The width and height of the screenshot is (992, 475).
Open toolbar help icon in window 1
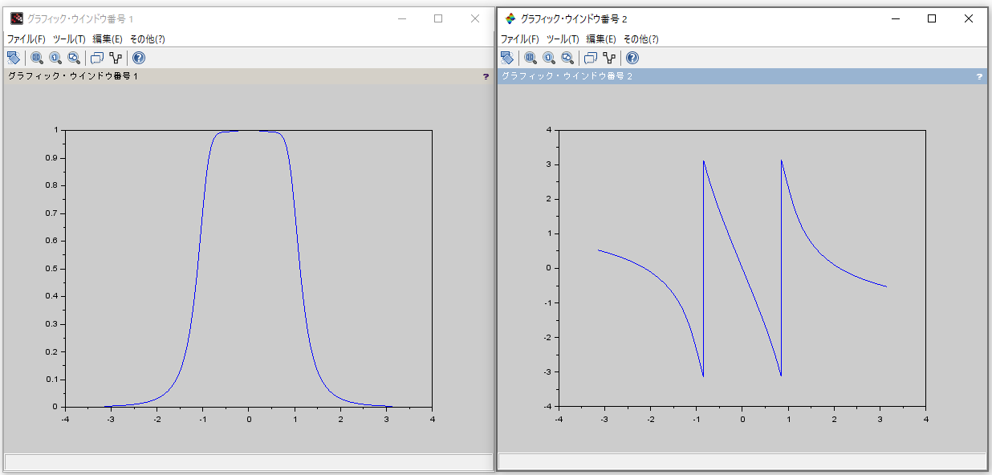(x=139, y=58)
